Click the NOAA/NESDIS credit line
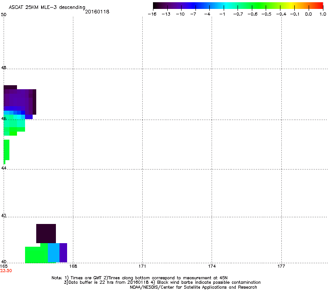Viewport: 331px width, 290px height. coord(193,287)
